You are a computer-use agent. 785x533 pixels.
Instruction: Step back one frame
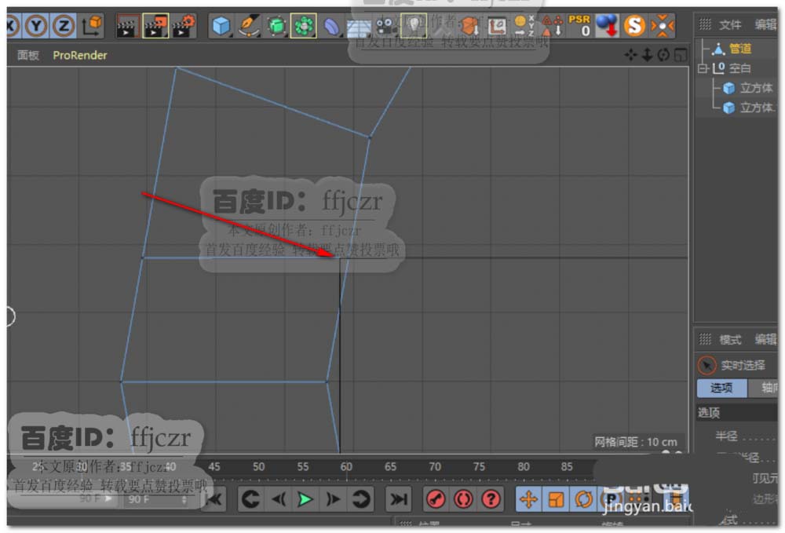(x=278, y=499)
